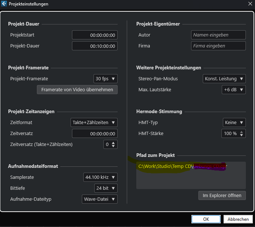This screenshot has height=227, width=255.
Task: Open the Max. Lautstärke +6 dB dropdown
Action: pos(234,89)
